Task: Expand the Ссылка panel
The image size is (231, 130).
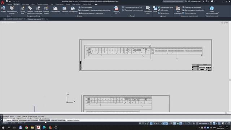Action: pos(80,16)
